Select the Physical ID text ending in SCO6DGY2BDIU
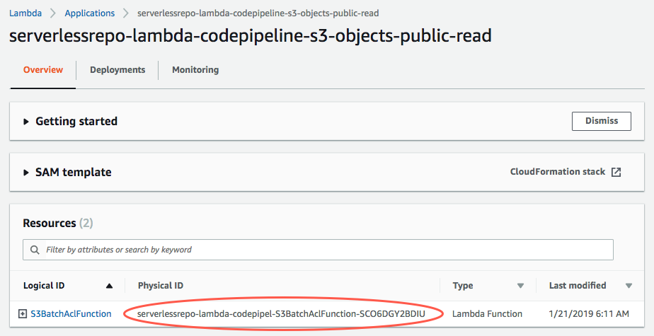Screen dimensions: 654x336 281,314
